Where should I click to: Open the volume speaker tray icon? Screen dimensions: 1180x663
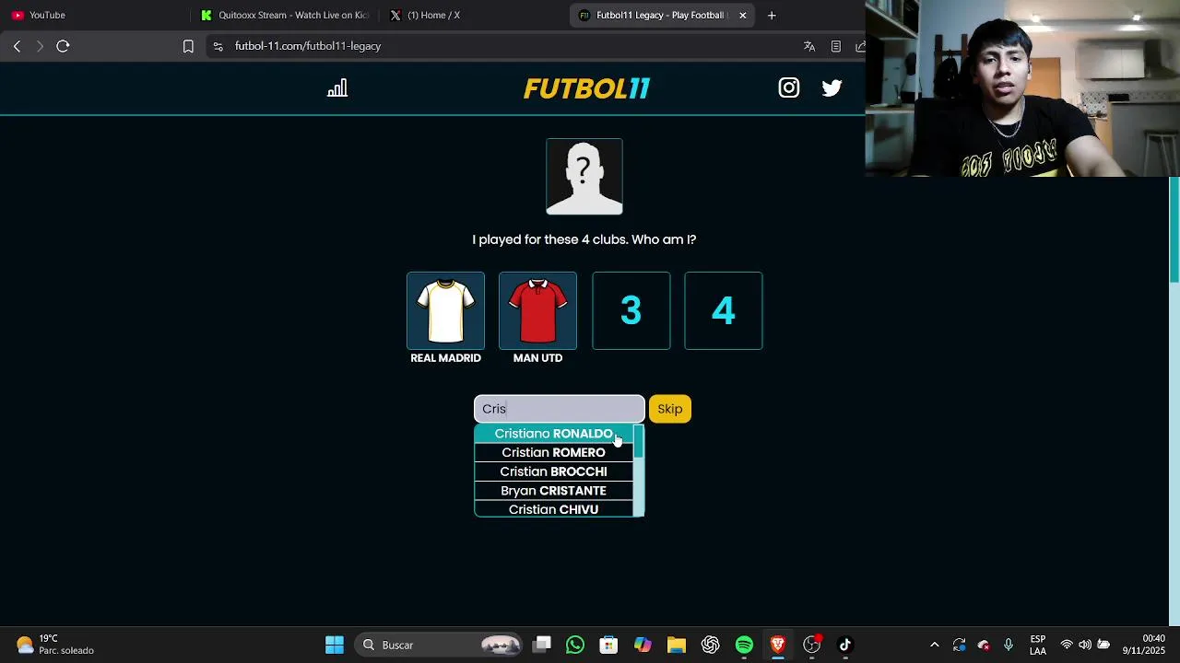(1085, 645)
